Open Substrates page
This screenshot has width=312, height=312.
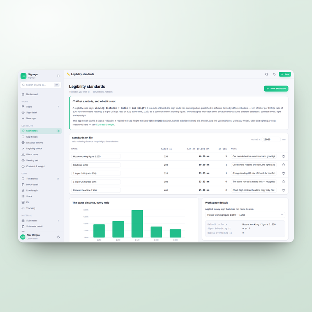[x=41, y=221]
